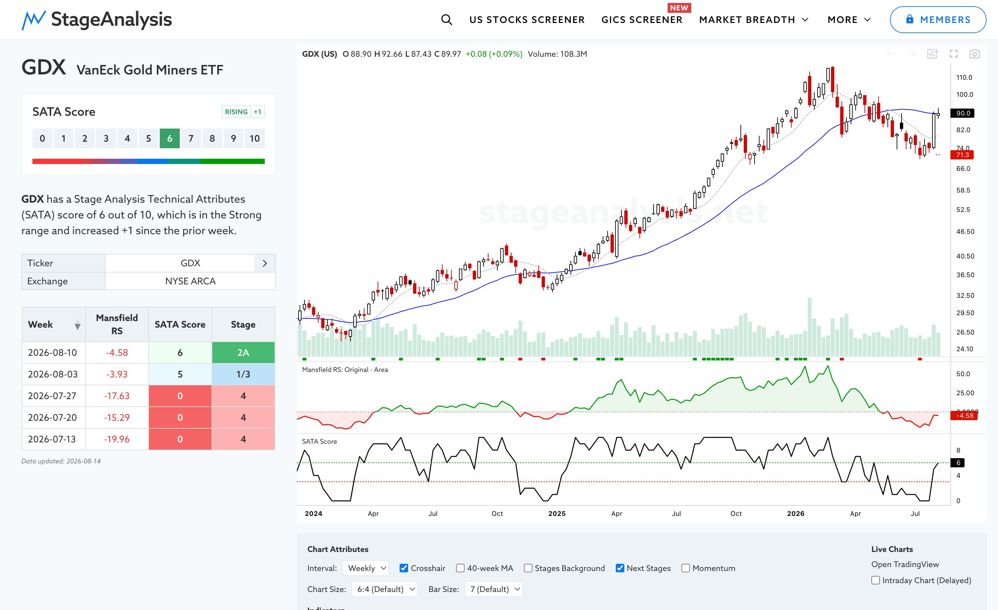Viewport: 998px width, 610px height.
Task: Click the ticker GDX row chevron
Action: pyautogui.click(x=265, y=263)
